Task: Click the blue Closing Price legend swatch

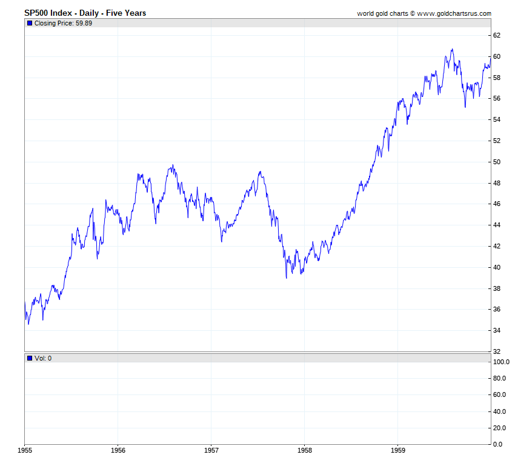Action: 30,23
